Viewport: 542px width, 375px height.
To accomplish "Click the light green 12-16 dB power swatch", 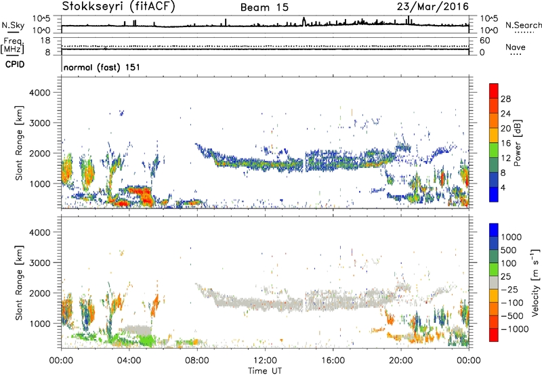I will tap(494, 150).
